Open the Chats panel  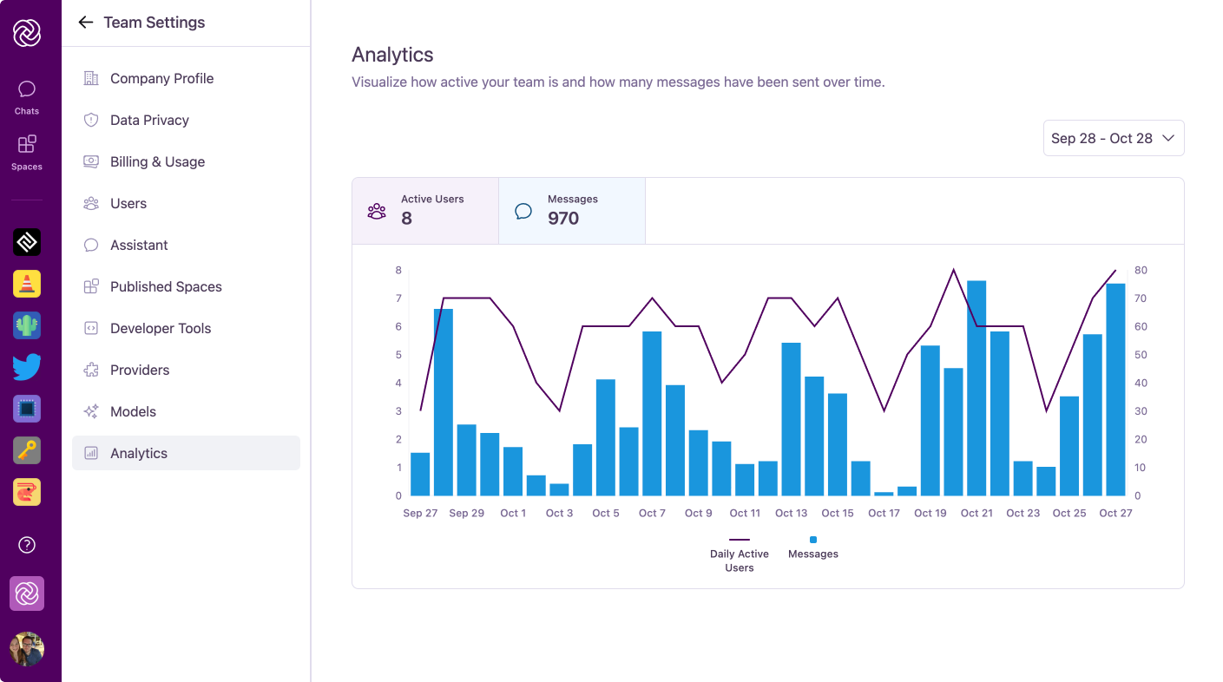(26, 95)
